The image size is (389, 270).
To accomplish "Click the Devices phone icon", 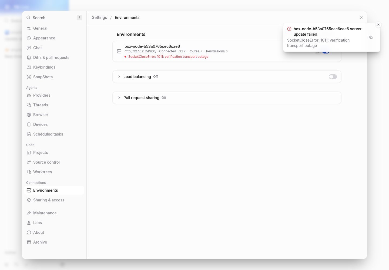I will tap(29, 124).
